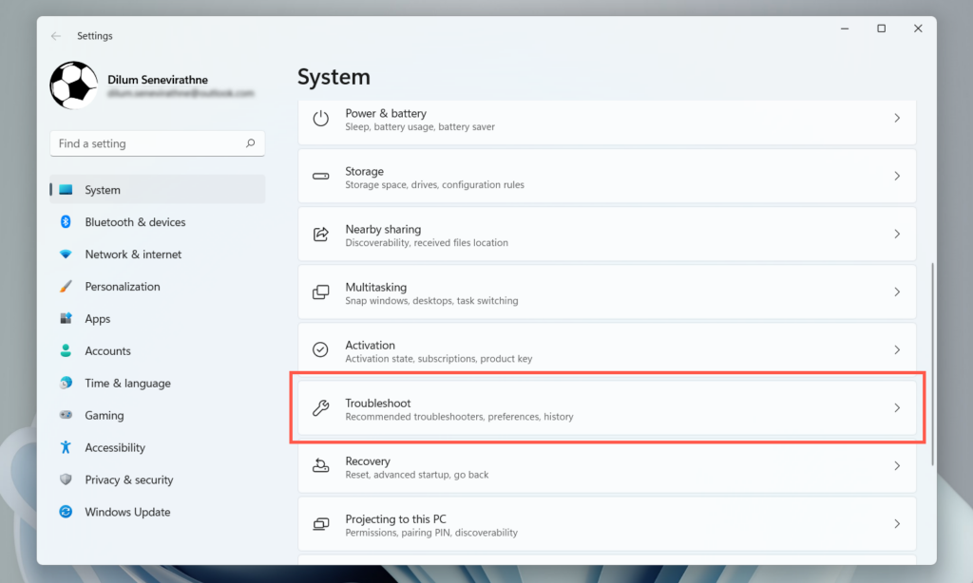Click the Recovery icon
This screenshot has width=973, height=583.
[321, 466]
